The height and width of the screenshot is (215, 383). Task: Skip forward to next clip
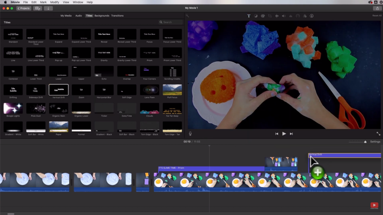point(291,134)
